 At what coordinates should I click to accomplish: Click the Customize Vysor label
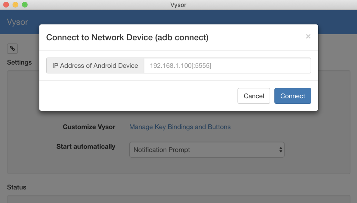pyautogui.click(x=89, y=127)
